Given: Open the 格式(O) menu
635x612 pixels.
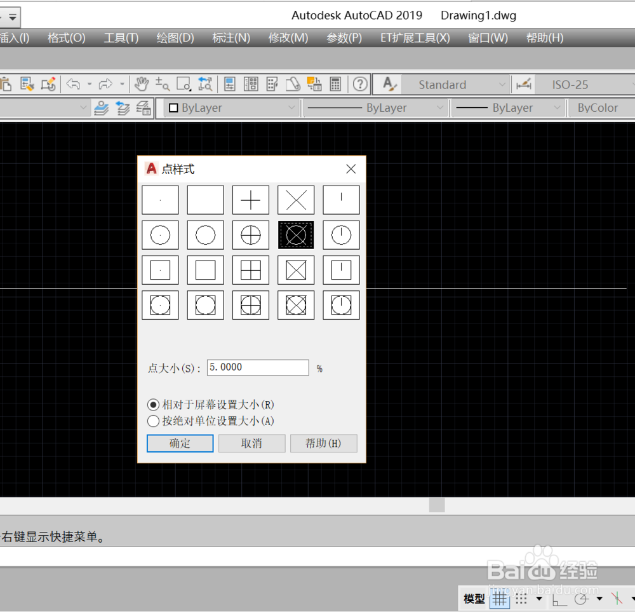Looking at the screenshot, I should tap(67, 38).
